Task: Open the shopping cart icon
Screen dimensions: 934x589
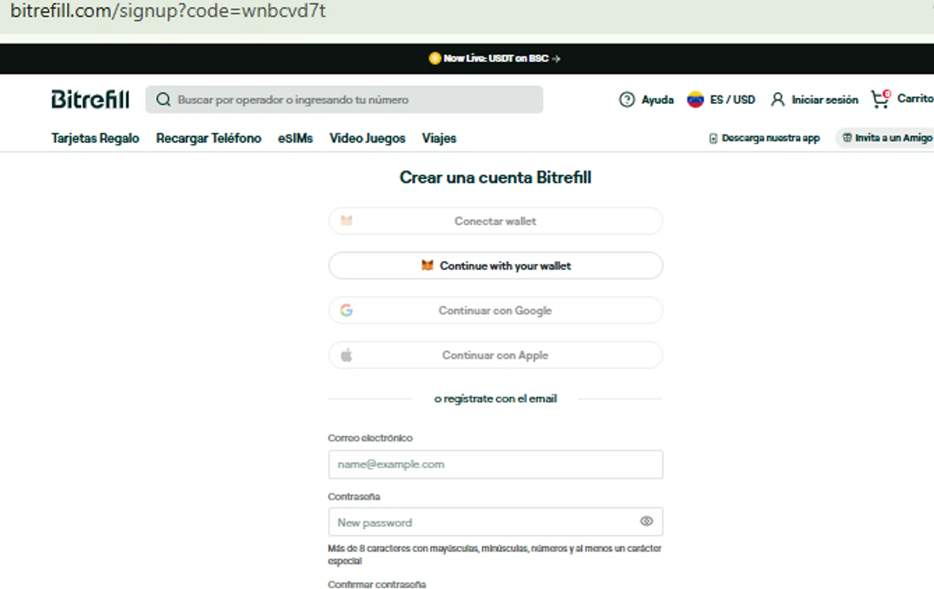Action: [880, 99]
